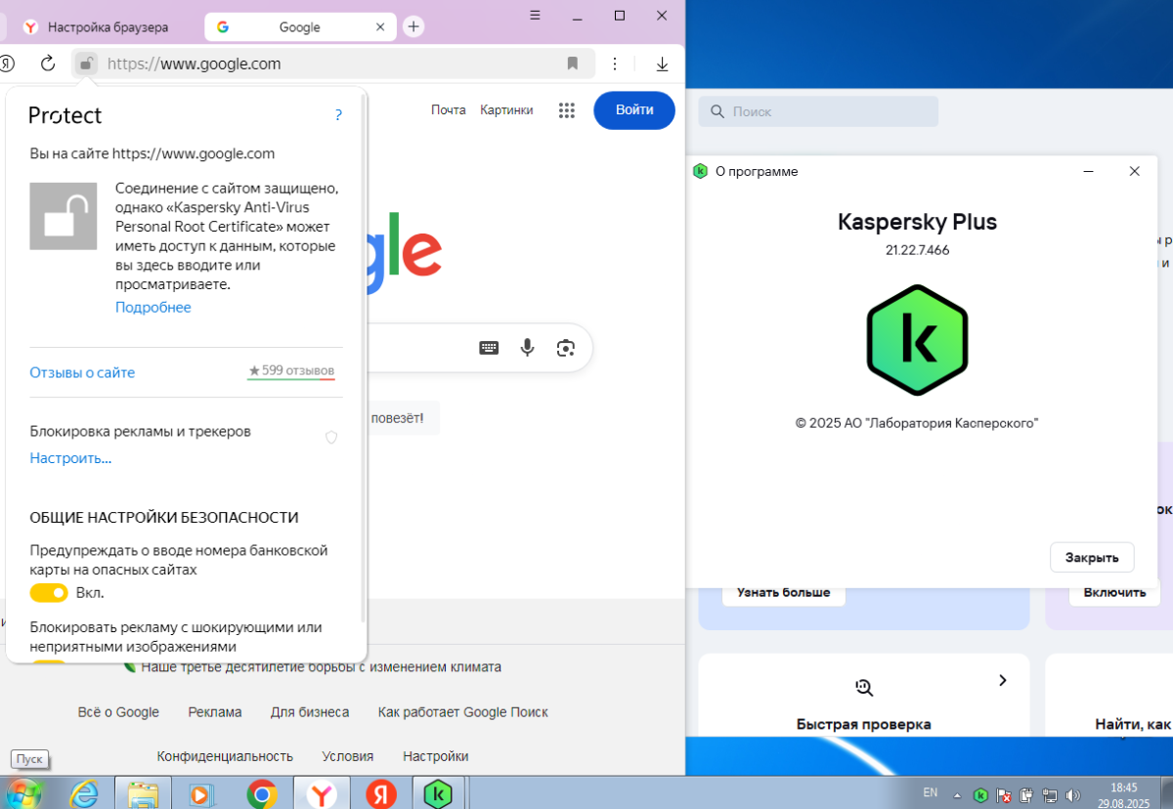Viewport: 1173px width, 809px height.
Task: Open the Всё о Google footer link
Action: pyautogui.click(x=118, y=712)
